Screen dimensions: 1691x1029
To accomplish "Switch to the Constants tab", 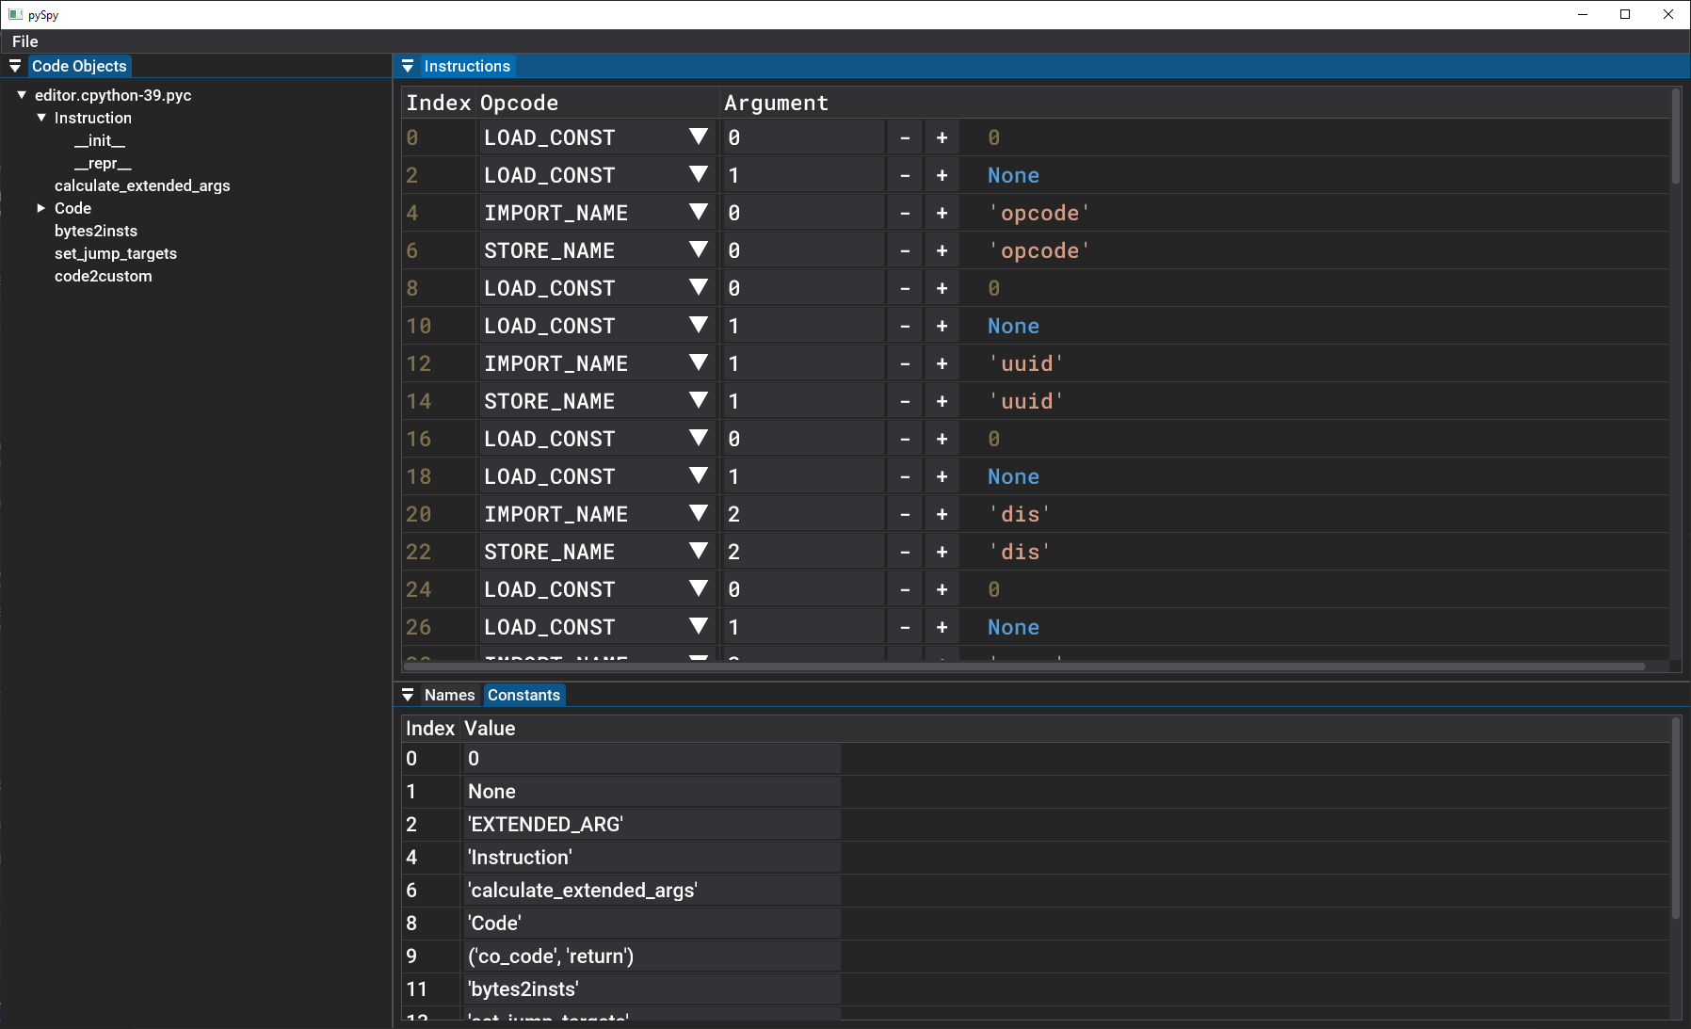I will point(523,695).
